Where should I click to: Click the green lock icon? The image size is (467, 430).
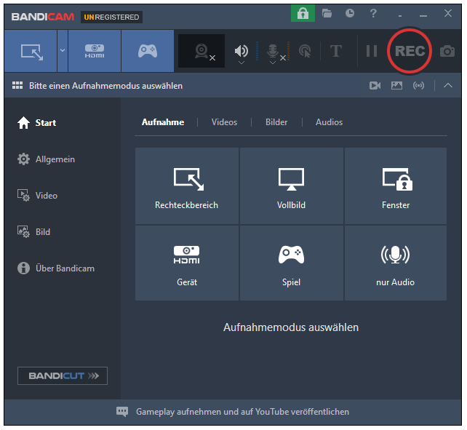point(303,13)
